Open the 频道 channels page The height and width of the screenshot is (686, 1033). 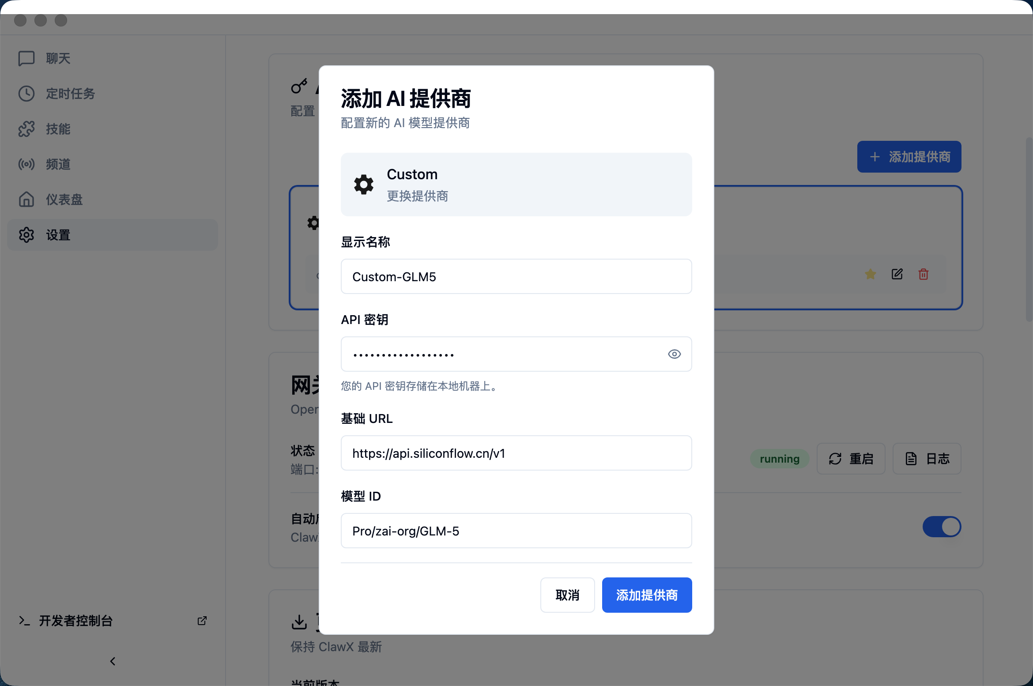pyautogui.click(x=57, y=164)
